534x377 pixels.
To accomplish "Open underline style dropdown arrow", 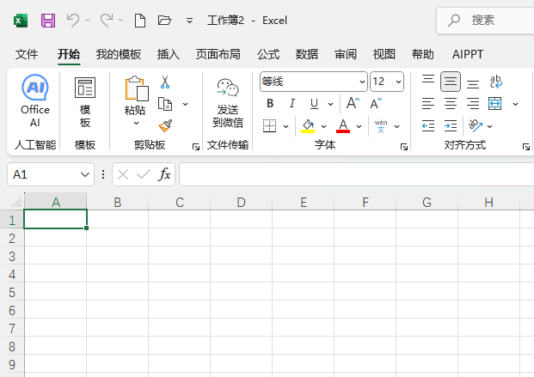I will pos(330,104).
